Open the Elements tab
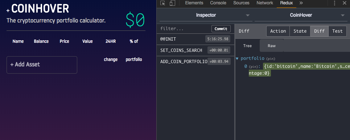The height and width of the screenshot is (140, 350). tap(194, 3)
